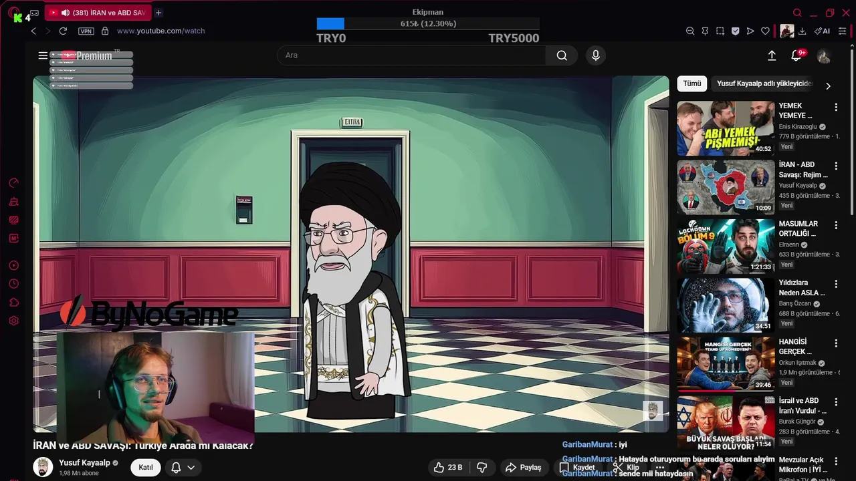Open YouTube account avatar menu
The width and height of the screenshot is (856, 481).
pos(824,56)
